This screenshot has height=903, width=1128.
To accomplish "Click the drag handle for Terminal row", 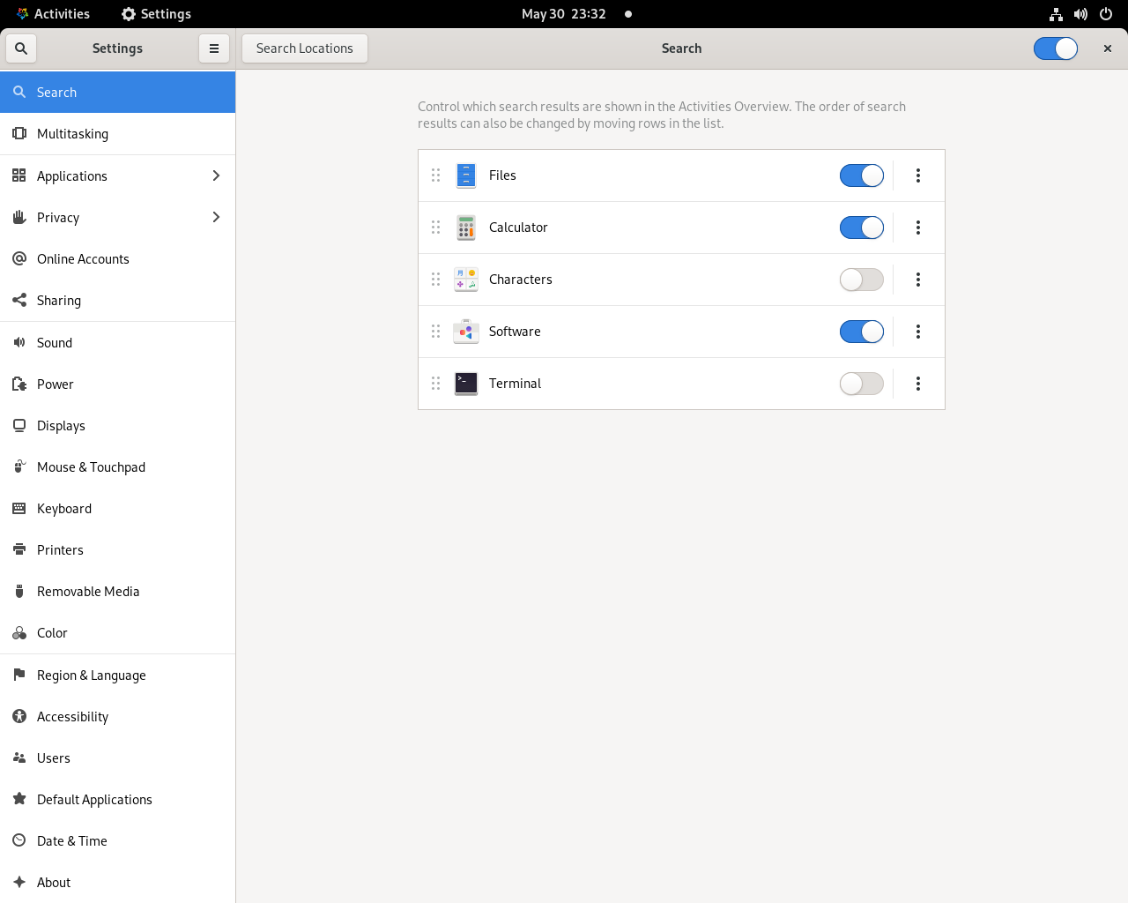I will 435,384.
